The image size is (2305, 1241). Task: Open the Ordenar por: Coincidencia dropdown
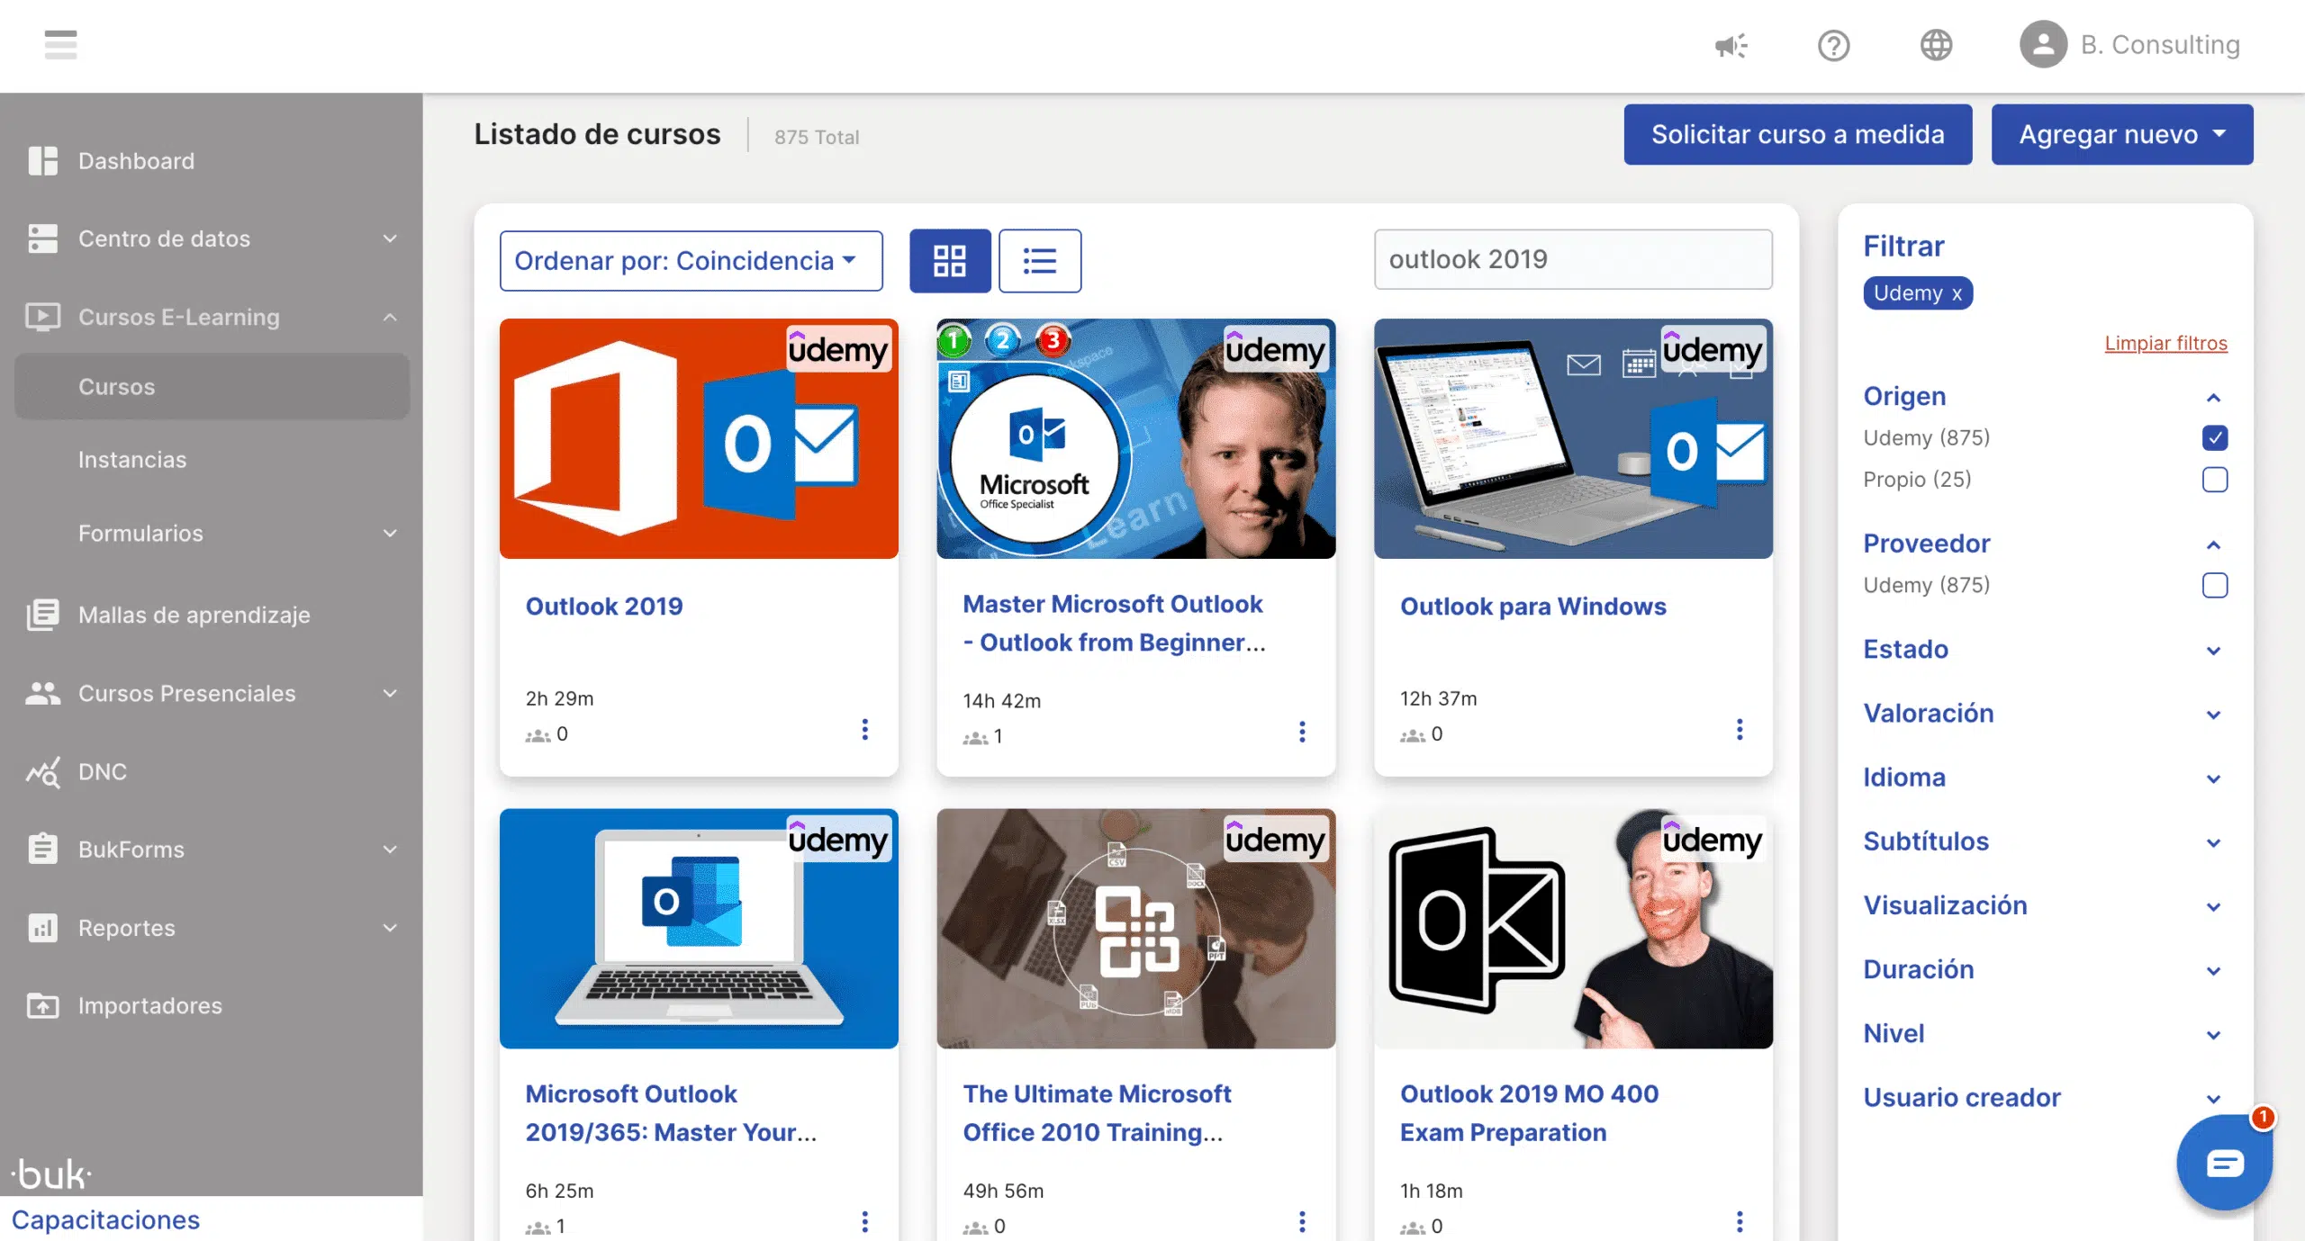[x=691, y=261]
